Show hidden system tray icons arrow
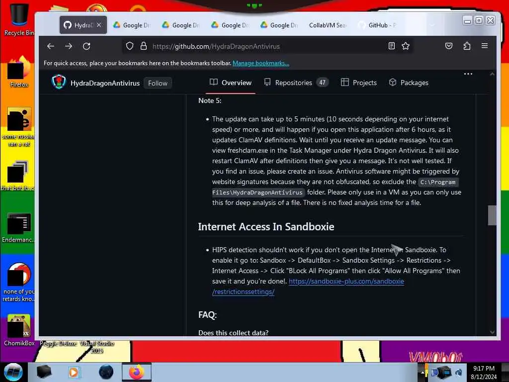Screen dimensions: 509x382 (x=423, y=372)
